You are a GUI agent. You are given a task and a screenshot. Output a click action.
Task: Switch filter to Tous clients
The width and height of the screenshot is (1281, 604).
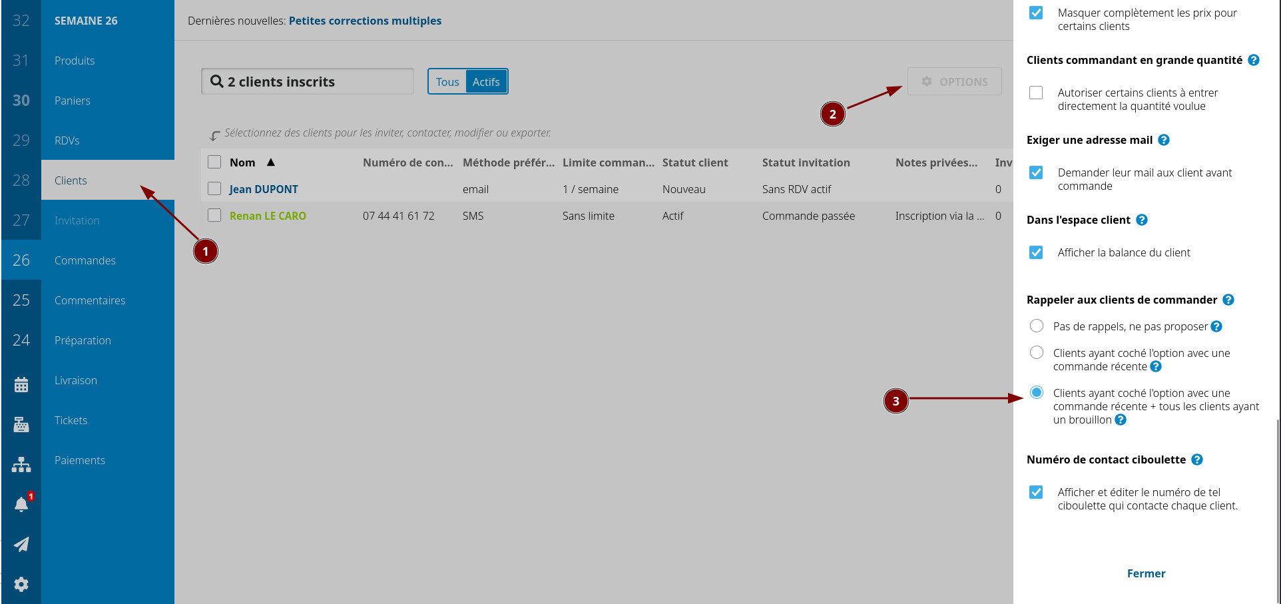tap(447, 82)
